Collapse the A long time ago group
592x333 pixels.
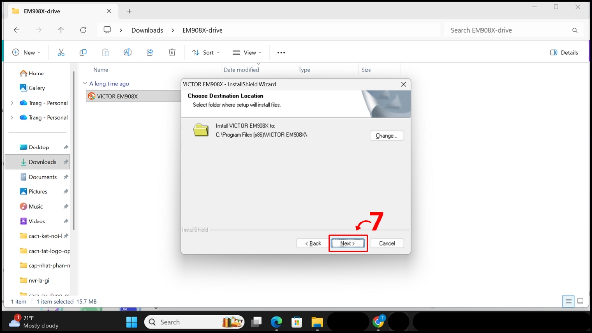point(85,84)
